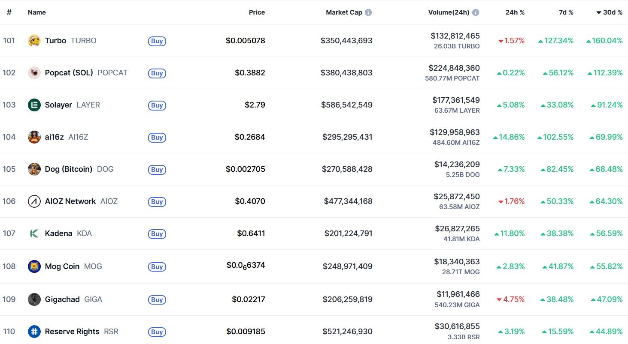
Task: Sort by the Price column header
Action: pos(257,12)
